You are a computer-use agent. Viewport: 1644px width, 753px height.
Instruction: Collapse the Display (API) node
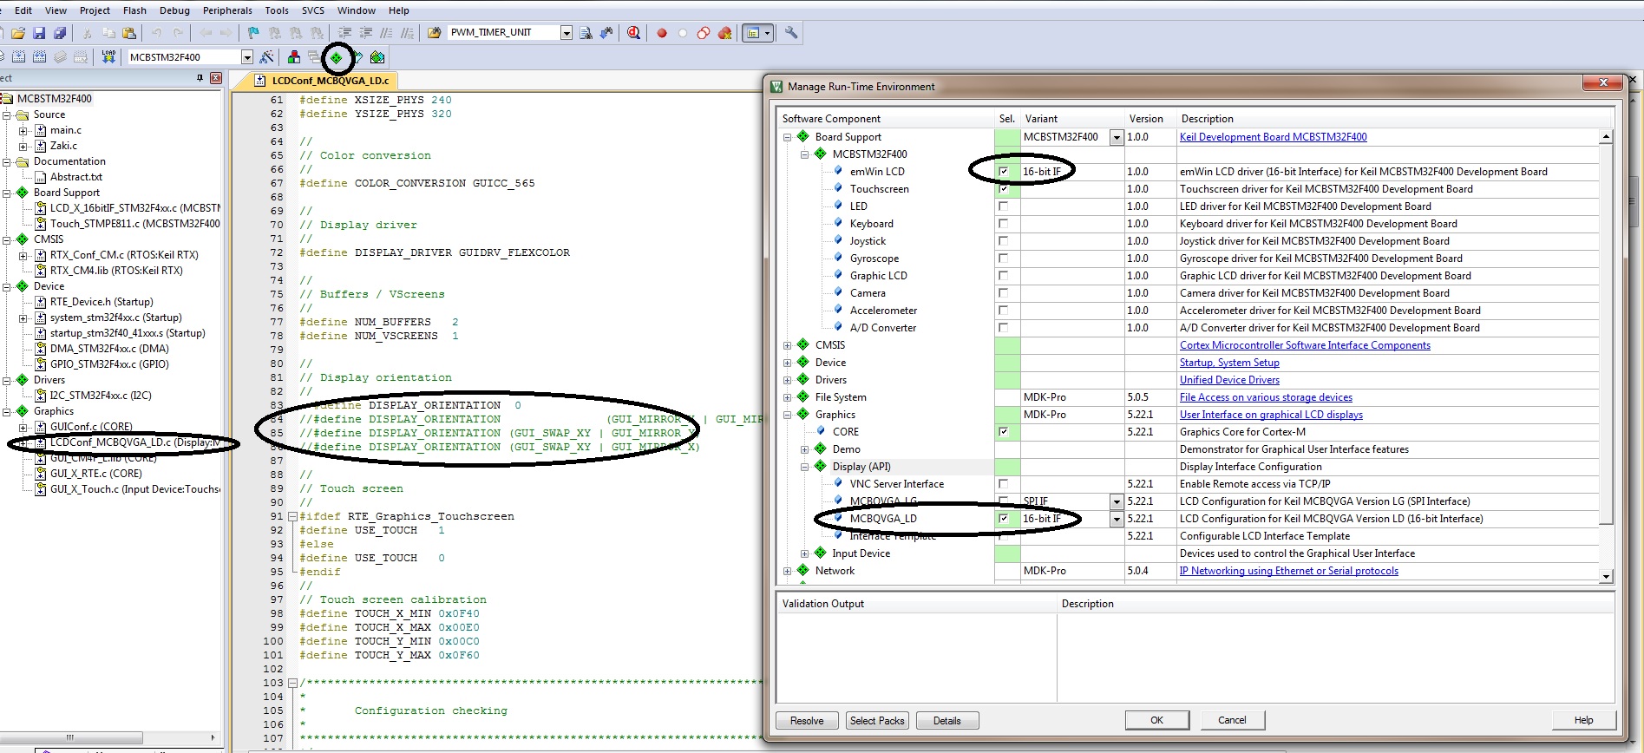click(805, 467)
